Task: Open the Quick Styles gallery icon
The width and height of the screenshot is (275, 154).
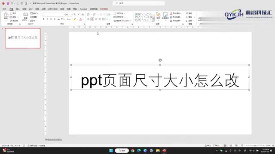Action: (x=165, y=15)
